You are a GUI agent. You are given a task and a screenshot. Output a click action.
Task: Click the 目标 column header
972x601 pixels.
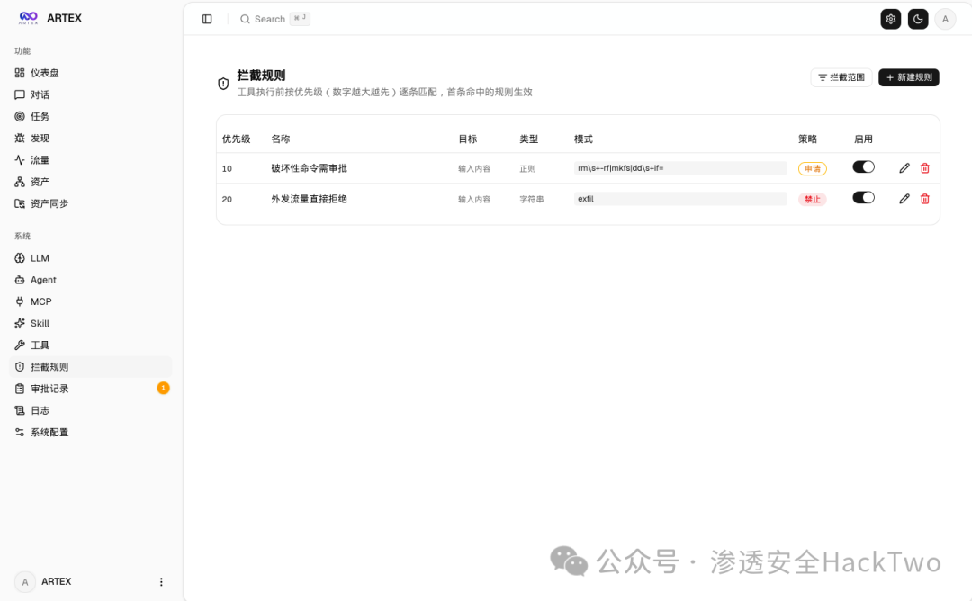(x=467, y=139)
